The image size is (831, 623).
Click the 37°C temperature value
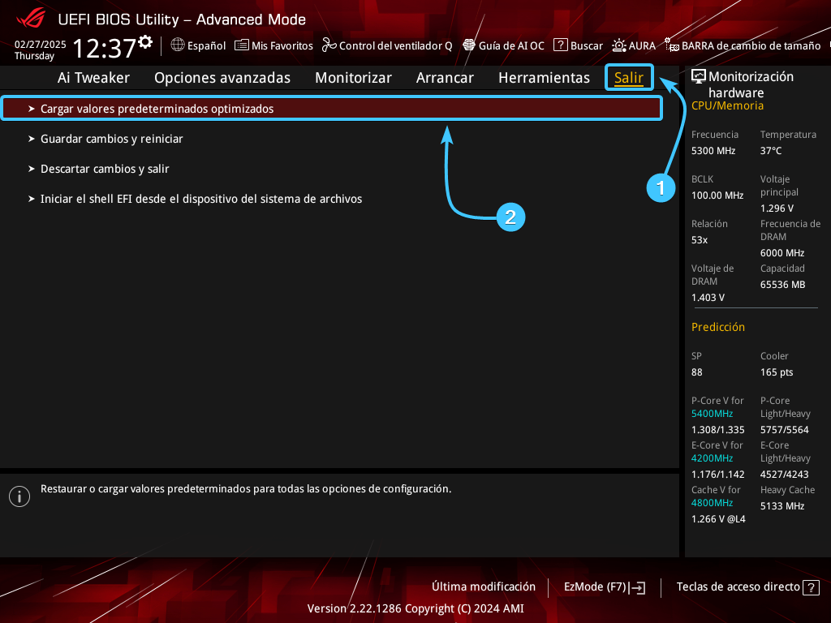point(771,151)
